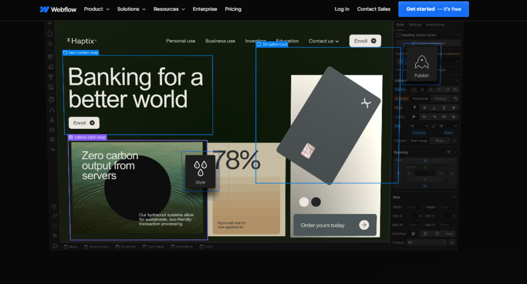Open the Children Fill dropdown
527x284 pixels.
[x=427, y=242]
